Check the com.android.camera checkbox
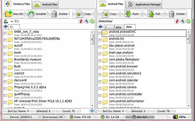 point(100,89)
